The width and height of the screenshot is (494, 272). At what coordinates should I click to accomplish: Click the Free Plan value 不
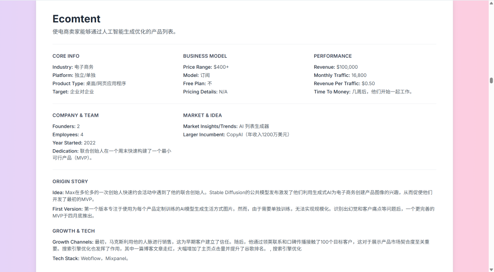pyautogui.click(x=209, y=83)
